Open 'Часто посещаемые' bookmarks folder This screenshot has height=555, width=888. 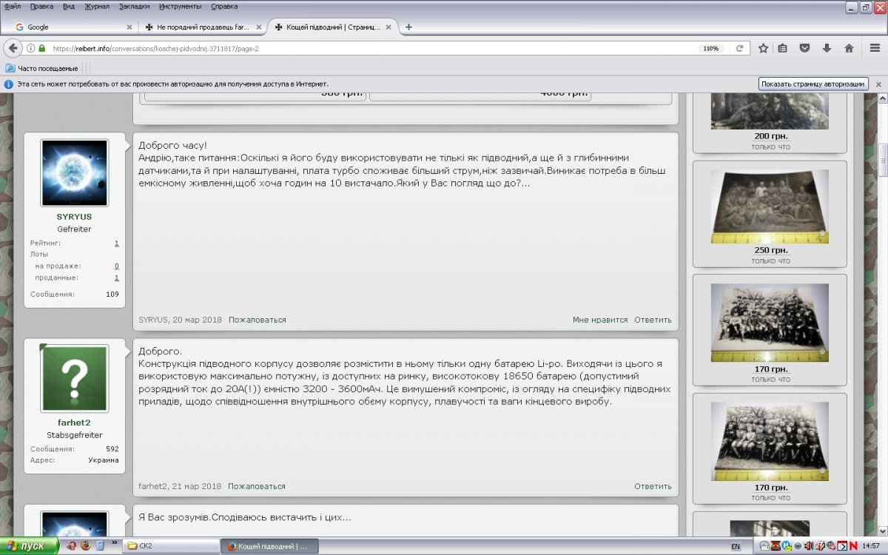[x=41, y=68]
